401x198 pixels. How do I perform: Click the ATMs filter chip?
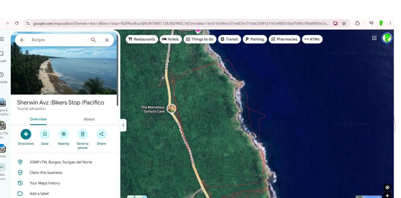312,39
